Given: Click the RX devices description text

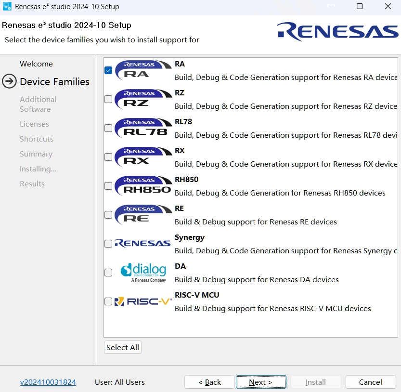Looking at the screenshot, I should [x=286, y=164].
